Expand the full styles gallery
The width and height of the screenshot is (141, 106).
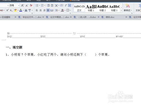(121, 11)
